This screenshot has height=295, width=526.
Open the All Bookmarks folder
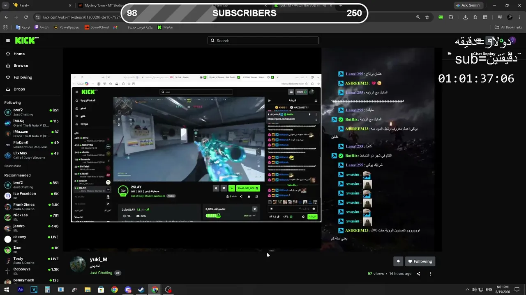[x=508, y=27]
